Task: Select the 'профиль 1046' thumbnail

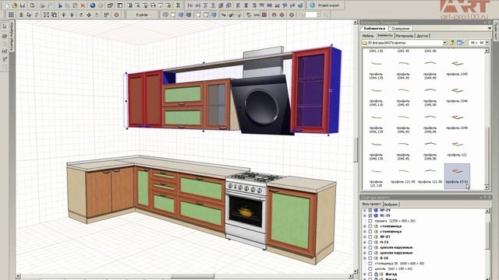Action: [457, 95]
